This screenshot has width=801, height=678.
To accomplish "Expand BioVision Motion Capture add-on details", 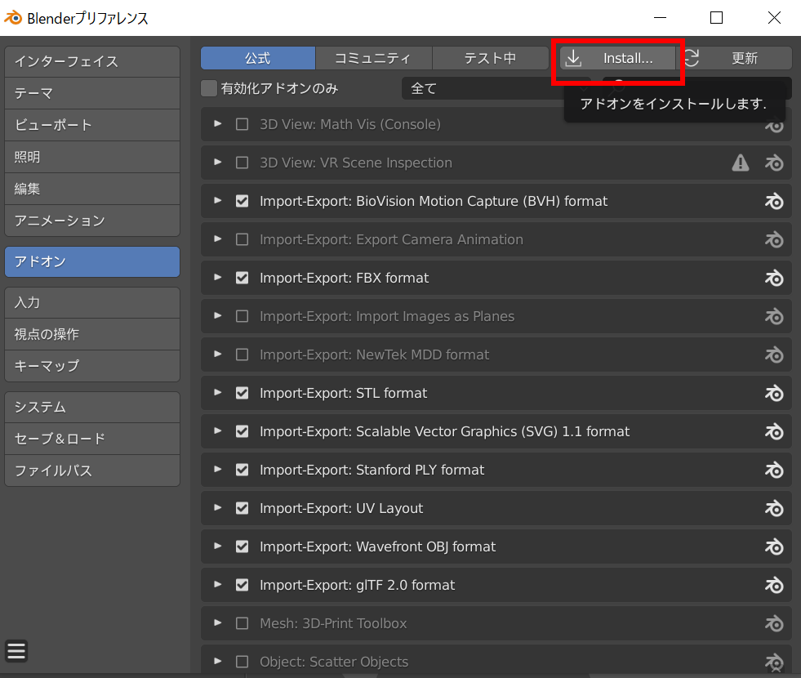I will coord(218,200).
